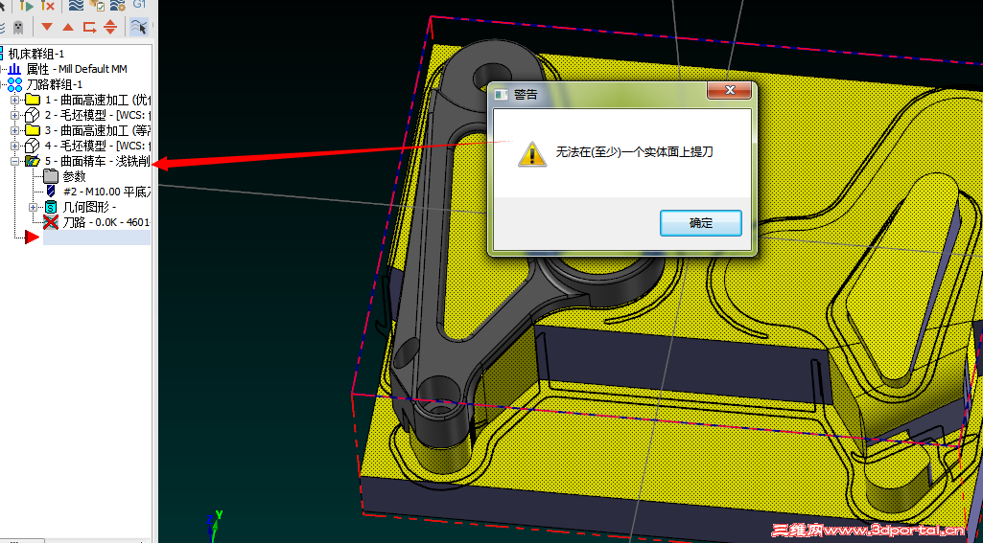Viewport: 983px width, 543px height.
Task: Expand operation 2 毛坯模型
Action: tap(15, 115)
